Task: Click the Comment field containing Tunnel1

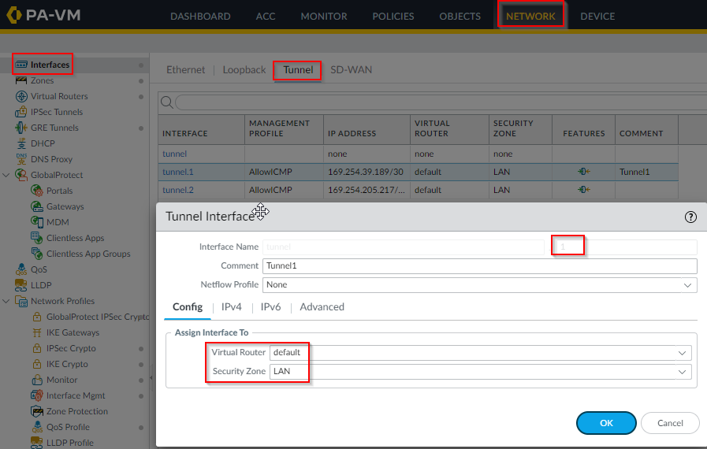Action: pyautogui.click(x=480, y=266)
